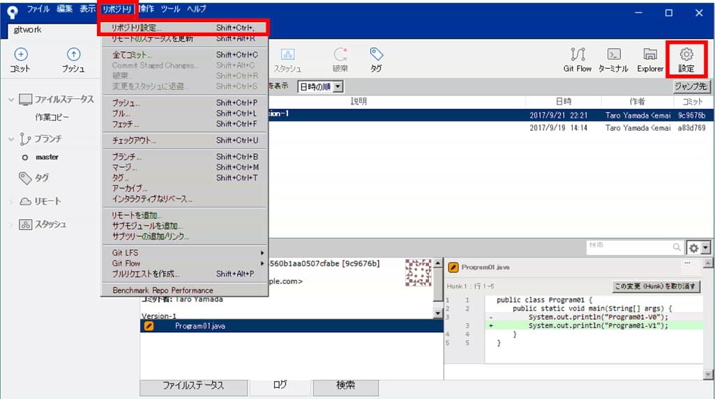
Task: Choose Benchmark Repo Performance menu item
Action: 184,290
